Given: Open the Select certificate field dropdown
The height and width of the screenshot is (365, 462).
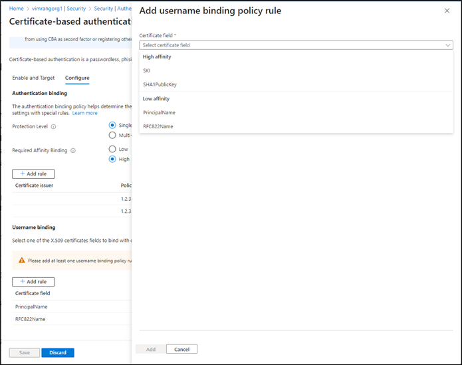Looking at the screenshot, I should pos(296,45).
